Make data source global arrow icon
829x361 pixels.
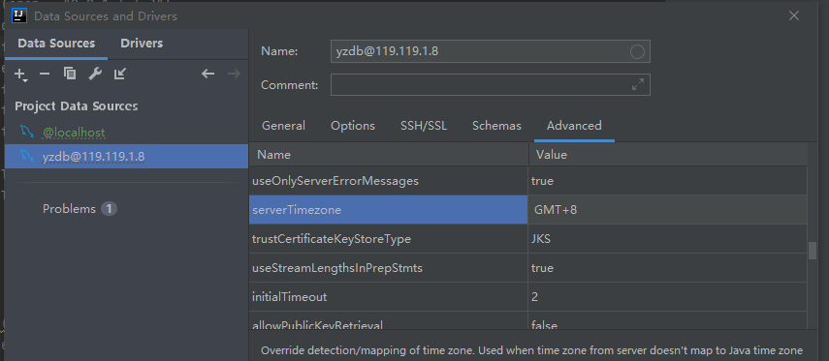pyautogui.click(x=120, y=74)
